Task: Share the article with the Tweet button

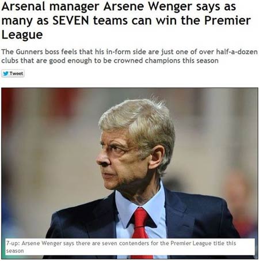Action: point(13,74)
